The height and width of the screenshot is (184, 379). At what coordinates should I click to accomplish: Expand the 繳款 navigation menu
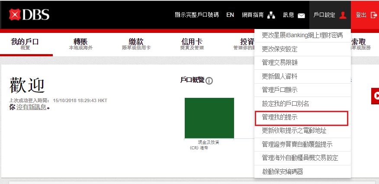(136, 44)
